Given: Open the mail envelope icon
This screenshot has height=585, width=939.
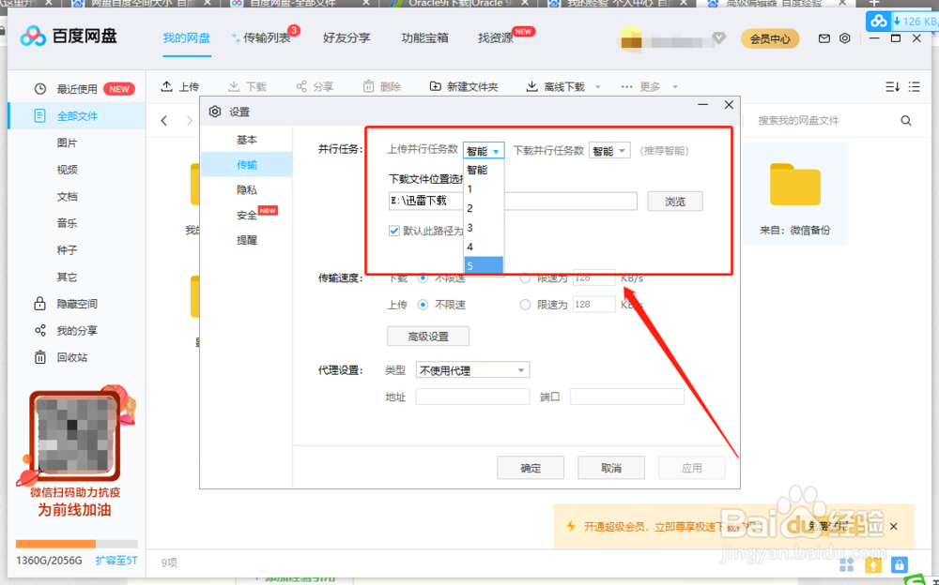Looking at the screenshot, I should tap(824, 38).
